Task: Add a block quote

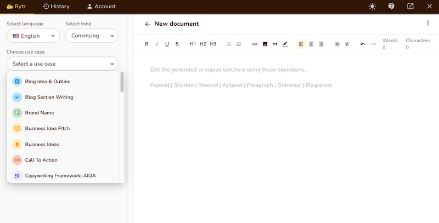Action: tap(275, 44)
